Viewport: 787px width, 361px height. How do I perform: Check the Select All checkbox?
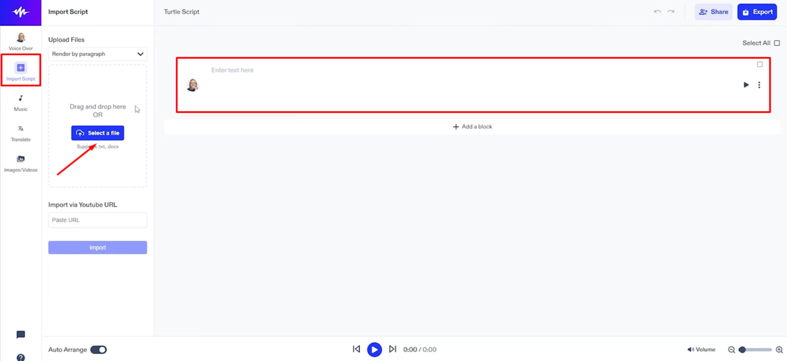777,43
